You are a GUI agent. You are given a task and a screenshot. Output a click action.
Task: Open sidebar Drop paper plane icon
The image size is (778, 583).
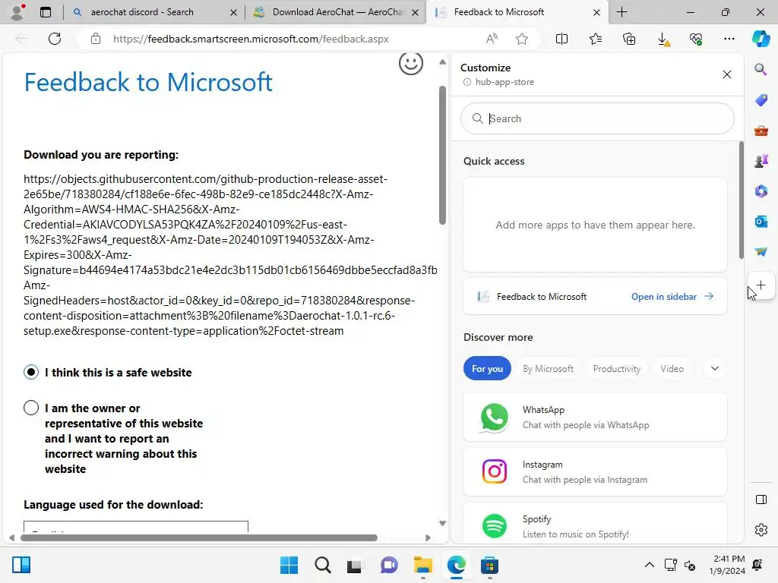(x=761, y=252)
